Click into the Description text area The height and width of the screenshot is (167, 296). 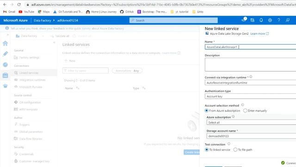pos(250,64)
